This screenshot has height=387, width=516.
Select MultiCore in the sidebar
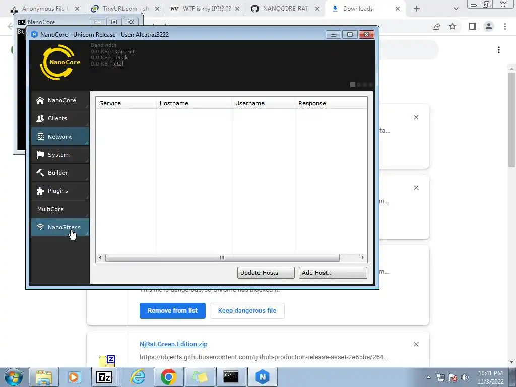tap(60, 209)
